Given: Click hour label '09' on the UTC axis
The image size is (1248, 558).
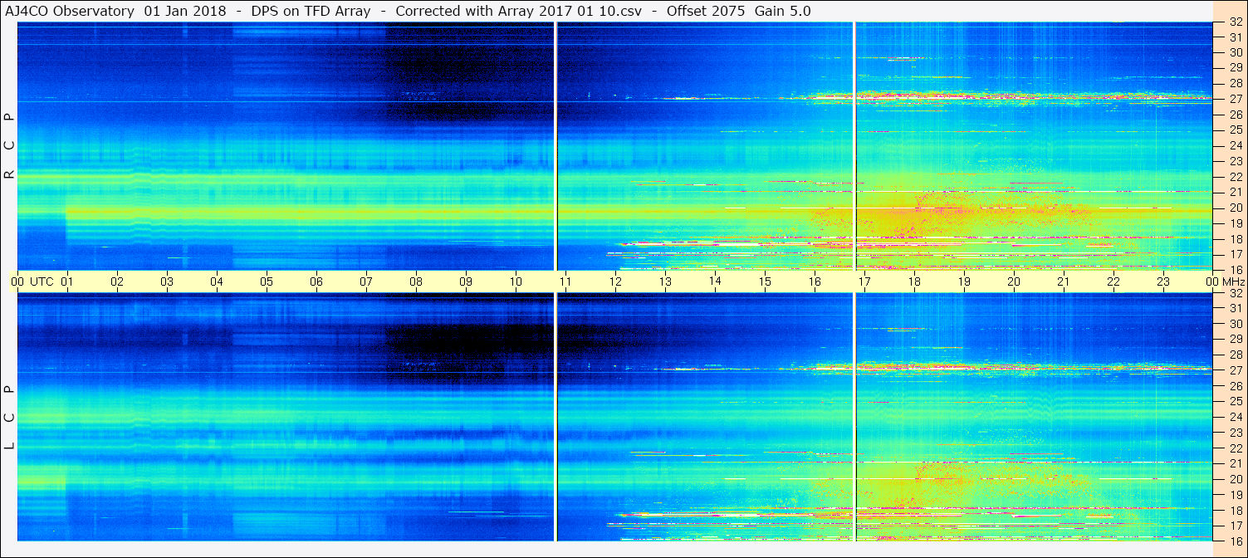Looking at the screenshot, I should 466,281.
